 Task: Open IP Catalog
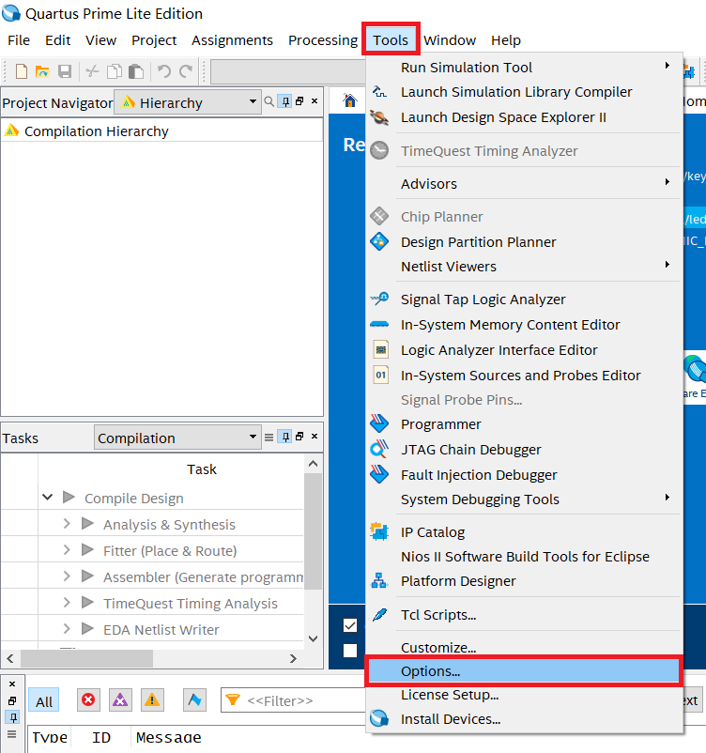(525, 532)
